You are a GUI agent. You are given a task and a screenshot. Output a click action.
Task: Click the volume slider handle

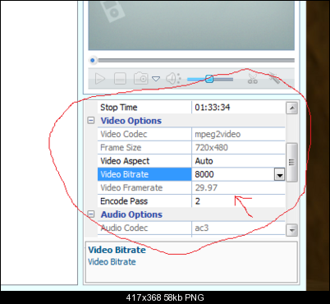click(209, 79)
